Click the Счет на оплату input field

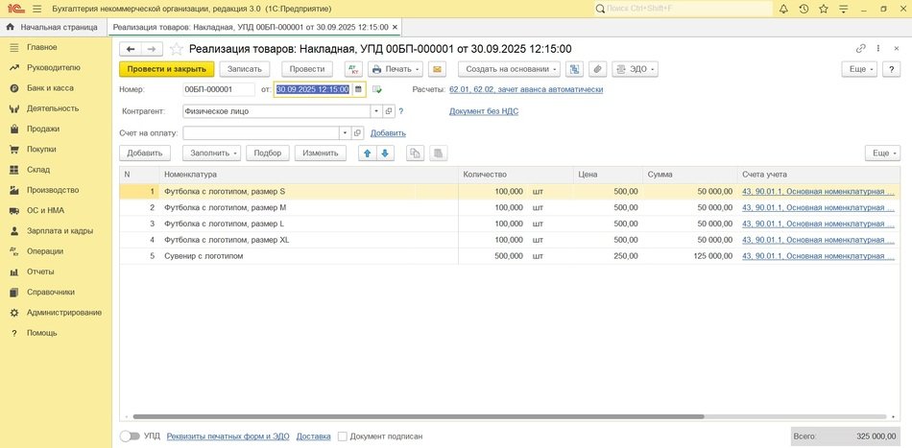point(260,133)
